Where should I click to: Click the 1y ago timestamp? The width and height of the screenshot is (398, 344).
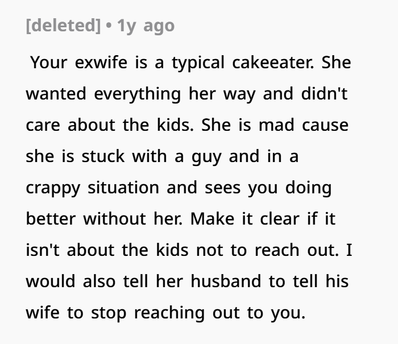coord(146,26)
